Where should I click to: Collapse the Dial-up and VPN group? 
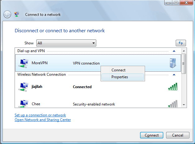[174, 51]
